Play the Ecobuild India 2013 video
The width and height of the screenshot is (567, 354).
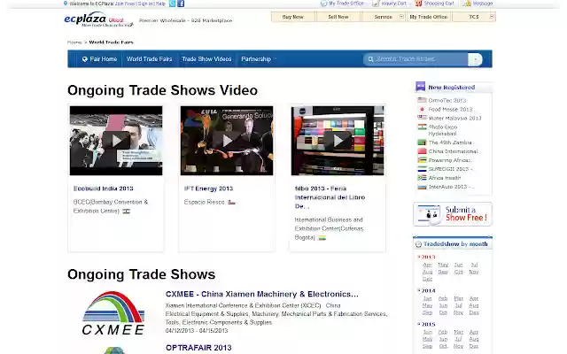tap(116, 141)
